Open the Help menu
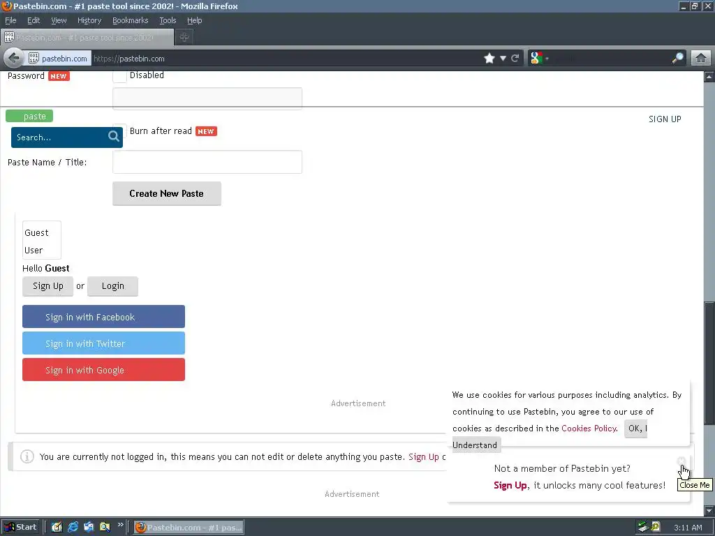Image resolution: width=715 pixels, height=536 pixels. coord(194,20)
